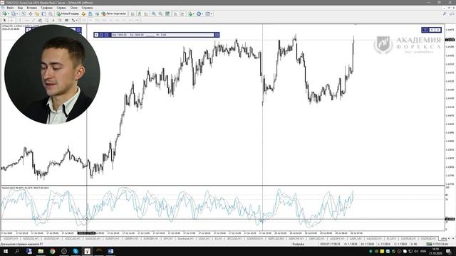Switch to the AAPL,M5 chart tab
The height and width of the screenshot is (256, 456).
coord(356,239)
